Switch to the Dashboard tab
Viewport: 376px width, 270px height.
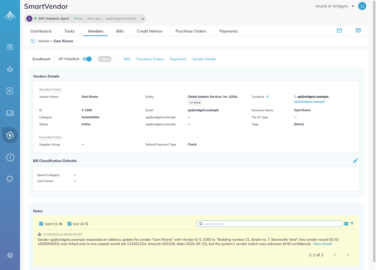(x=41, y=31)
